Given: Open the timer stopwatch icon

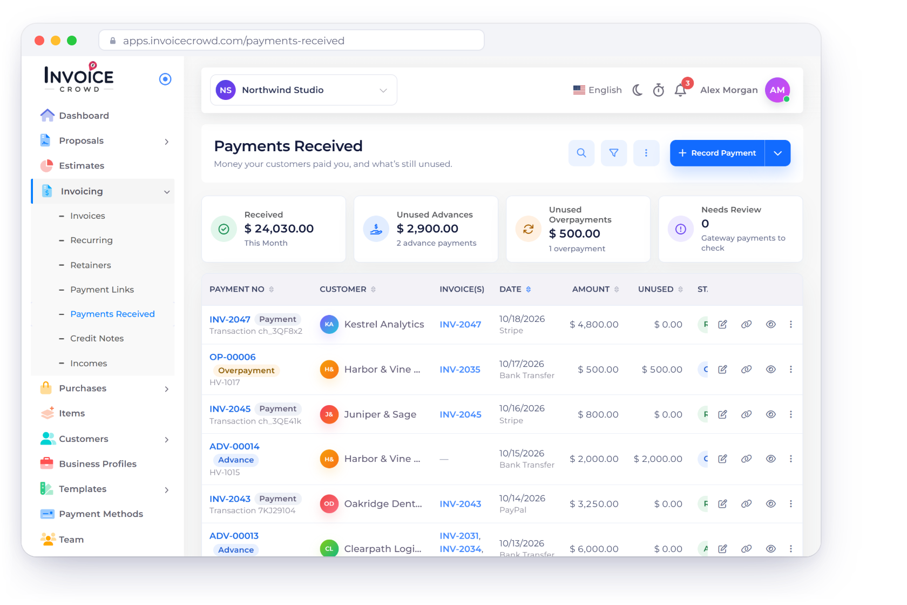Looking at the screenshot, I should pyautogui.click(x=659, y=90).
